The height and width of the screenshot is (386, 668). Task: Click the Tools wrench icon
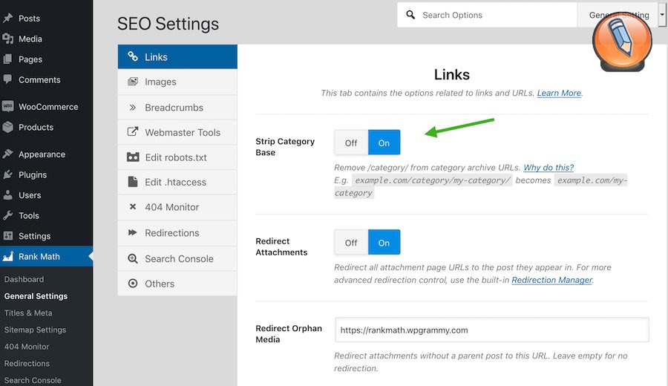click(x=7, y=215)
